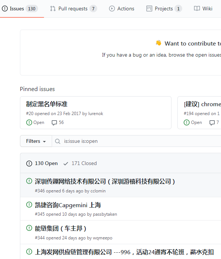Open issue 深圳传趣网络技术有限公司

105,181
